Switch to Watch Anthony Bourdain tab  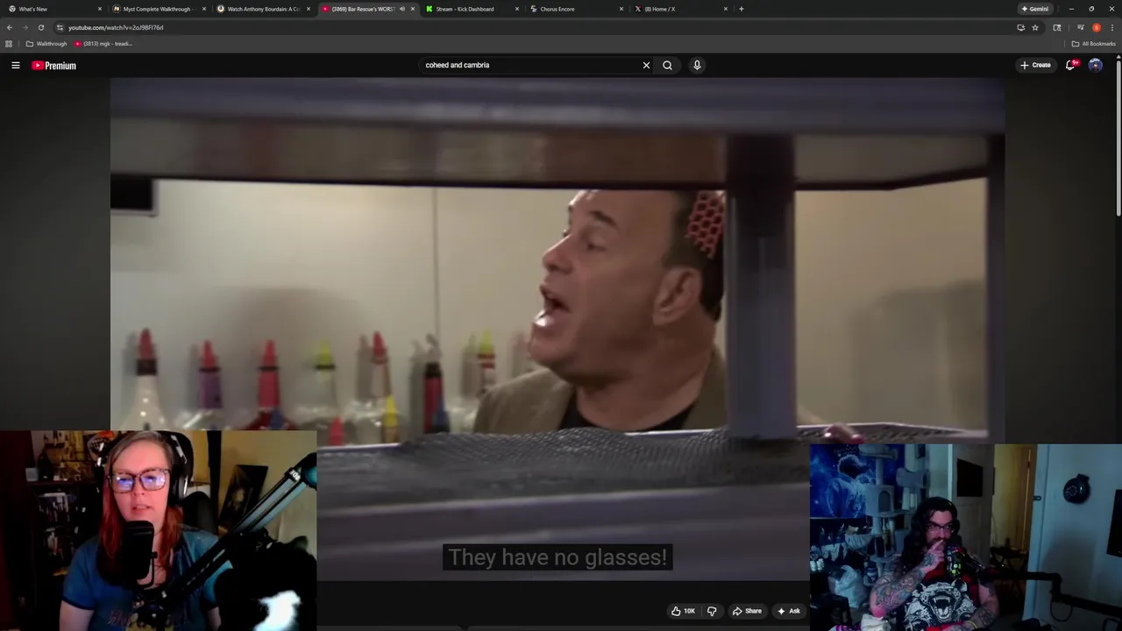pos(261,9)
